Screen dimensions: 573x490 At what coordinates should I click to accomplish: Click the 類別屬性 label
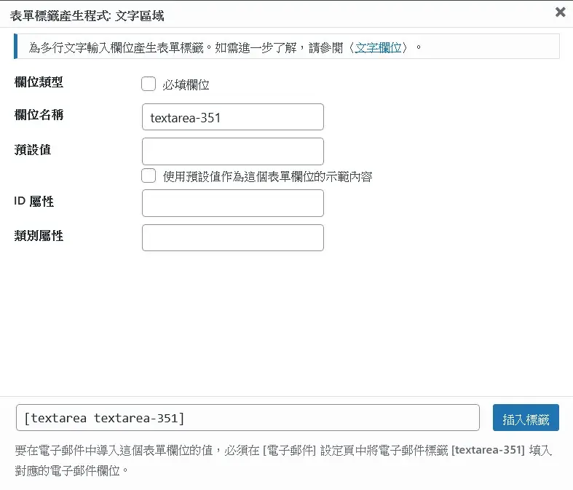39,236
